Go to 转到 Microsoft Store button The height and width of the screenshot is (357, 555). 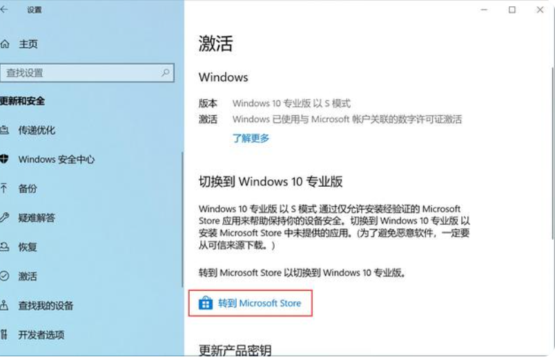(x=251, y=303)
